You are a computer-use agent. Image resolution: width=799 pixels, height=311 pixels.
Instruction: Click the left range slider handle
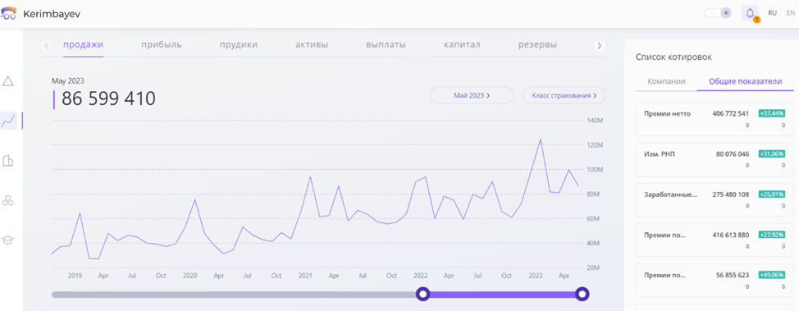coord(423,294)
